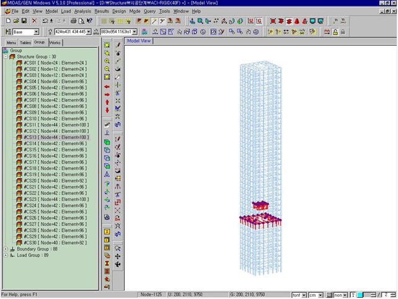
Task: Switch to the Works tab
Action: pos(55,42)
